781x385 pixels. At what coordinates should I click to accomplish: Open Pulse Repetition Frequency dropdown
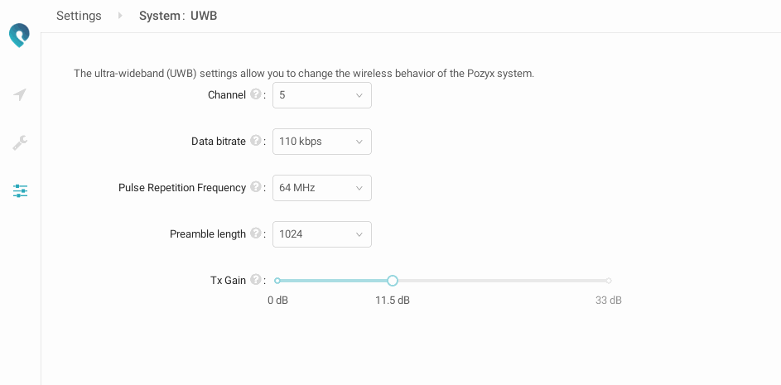click(x=321, y=188)
